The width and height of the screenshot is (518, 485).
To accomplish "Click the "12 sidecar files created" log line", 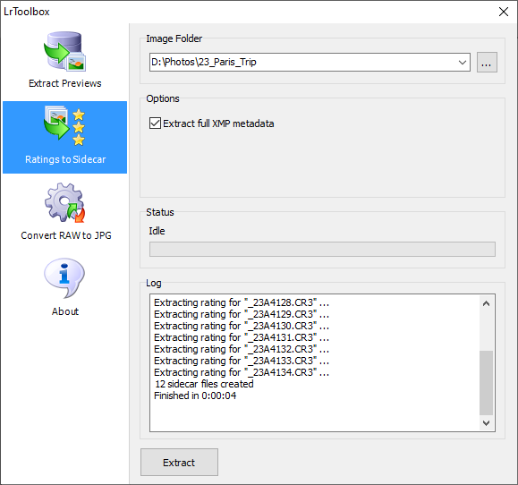I will [x=204, y=384].
